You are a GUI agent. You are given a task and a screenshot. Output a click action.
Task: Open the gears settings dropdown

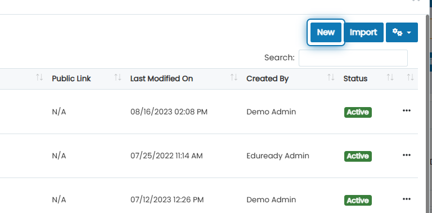coord(402,32)
